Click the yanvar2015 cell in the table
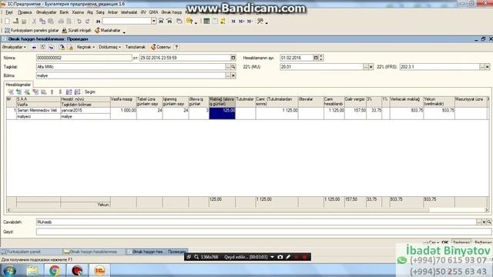The image size is (493, 277). click(86, 111)
